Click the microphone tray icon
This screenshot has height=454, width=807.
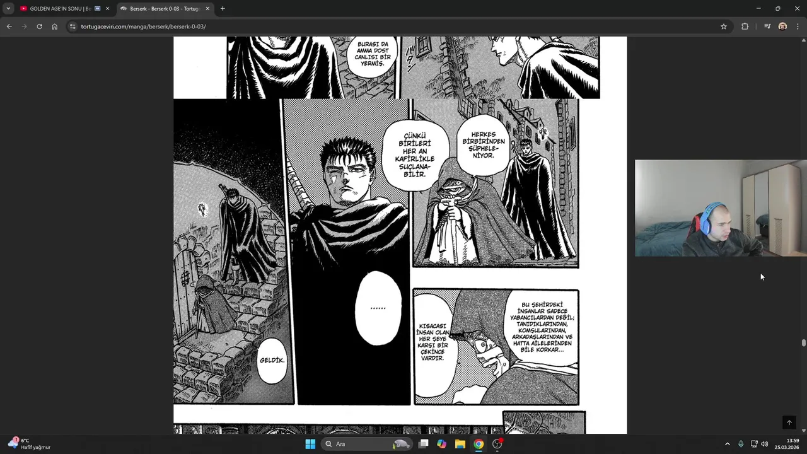[x=741, y=444]
